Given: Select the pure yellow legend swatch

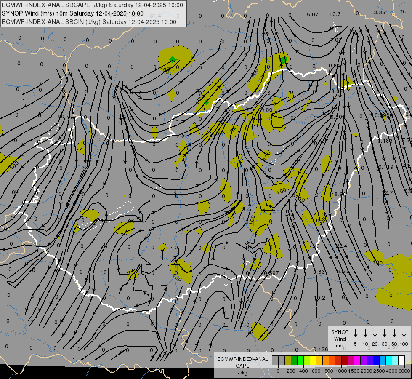Looking at the screenshot, I should (313, 360).
